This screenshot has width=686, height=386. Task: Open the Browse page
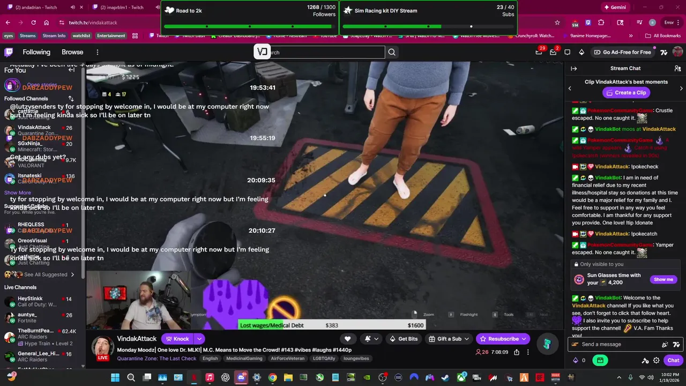coord(72,52)
